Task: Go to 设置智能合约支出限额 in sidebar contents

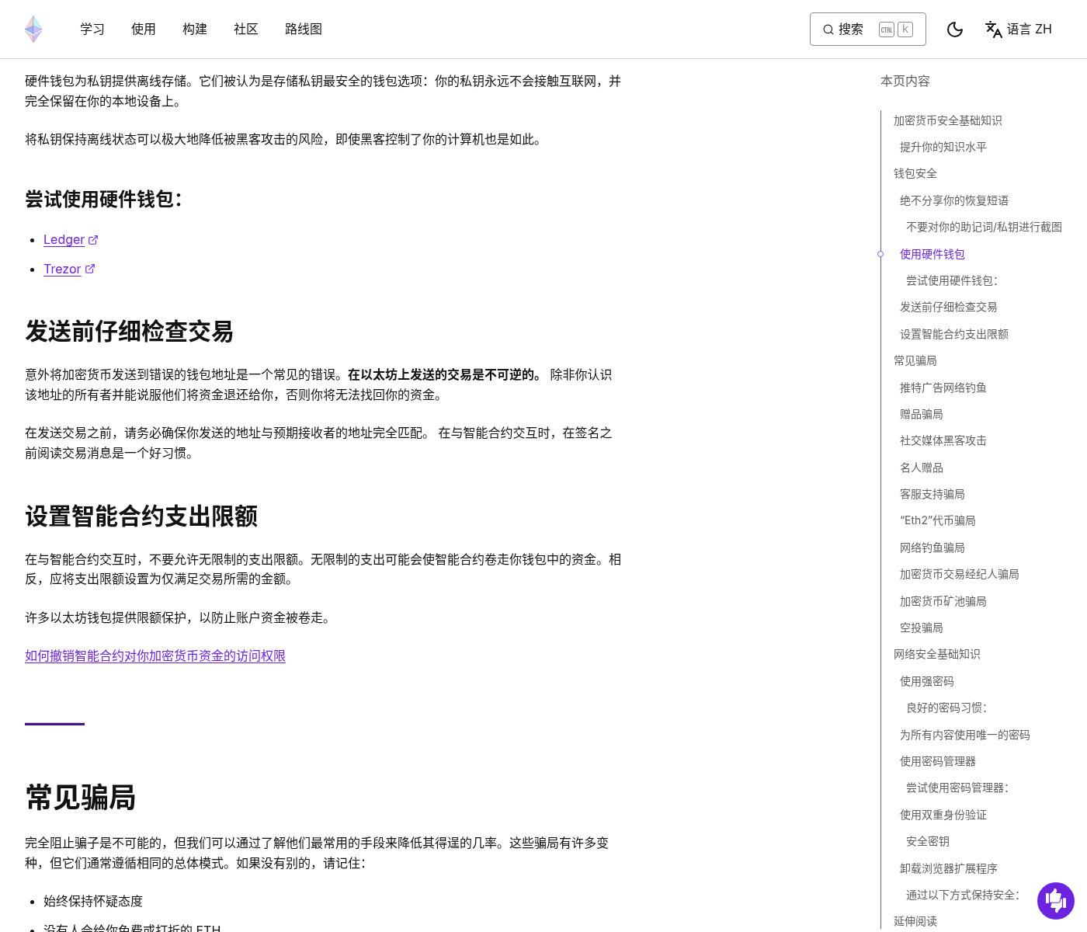Action: 953,334
